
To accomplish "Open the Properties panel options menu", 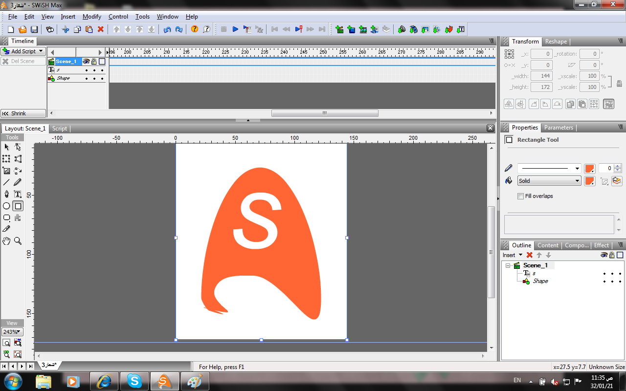I will pos(622,128).
